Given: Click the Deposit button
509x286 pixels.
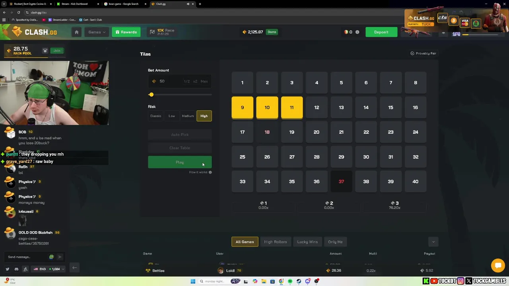Looking at the screenshot, I should point(381,32).
